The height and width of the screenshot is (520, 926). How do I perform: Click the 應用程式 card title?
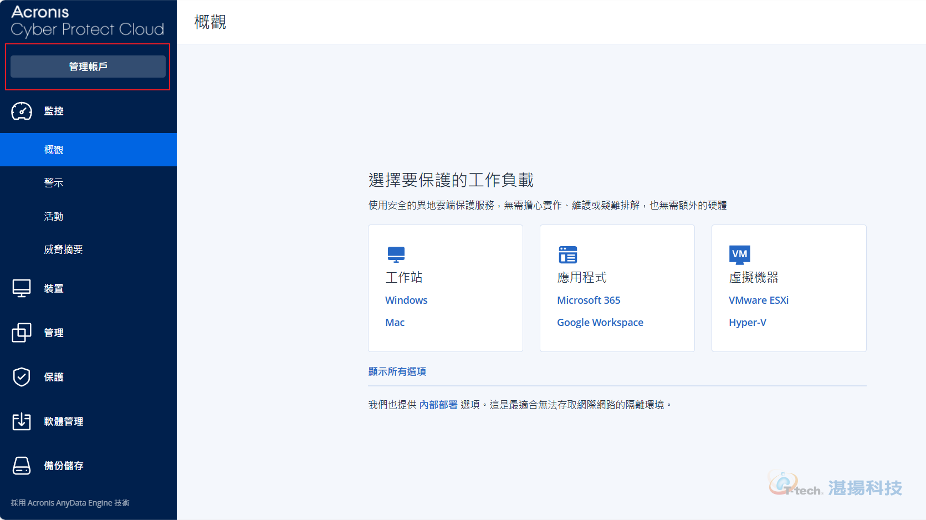pos(582,277)
